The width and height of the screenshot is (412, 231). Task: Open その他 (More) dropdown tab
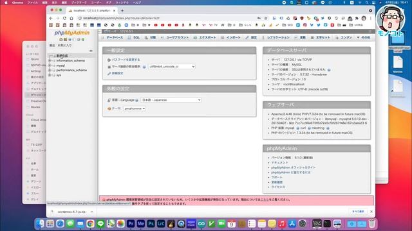click(363, 37)
